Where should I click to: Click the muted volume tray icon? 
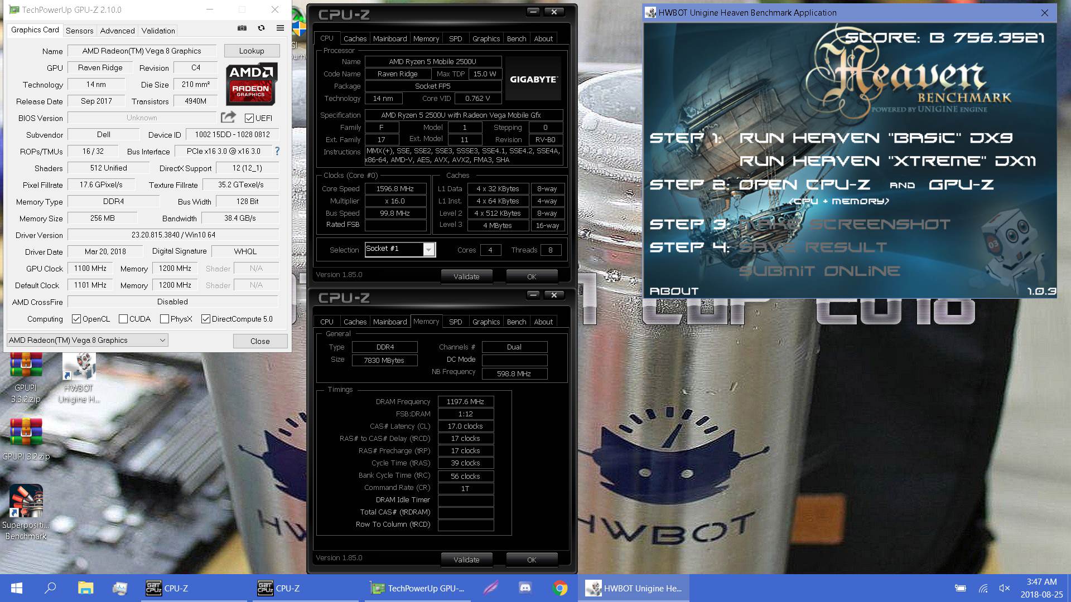point(1005,588)
